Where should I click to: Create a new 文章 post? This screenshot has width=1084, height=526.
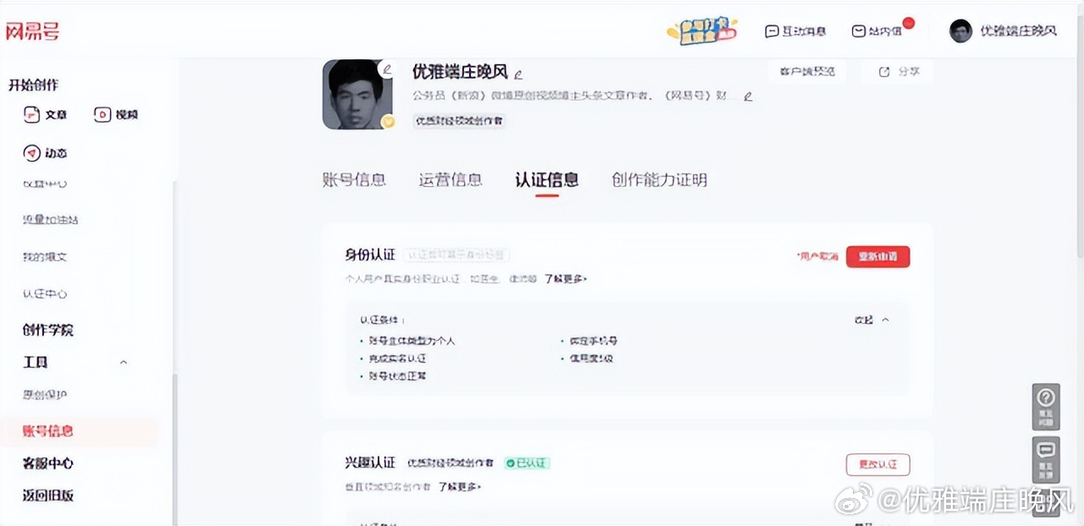click(x=45, y=114)
